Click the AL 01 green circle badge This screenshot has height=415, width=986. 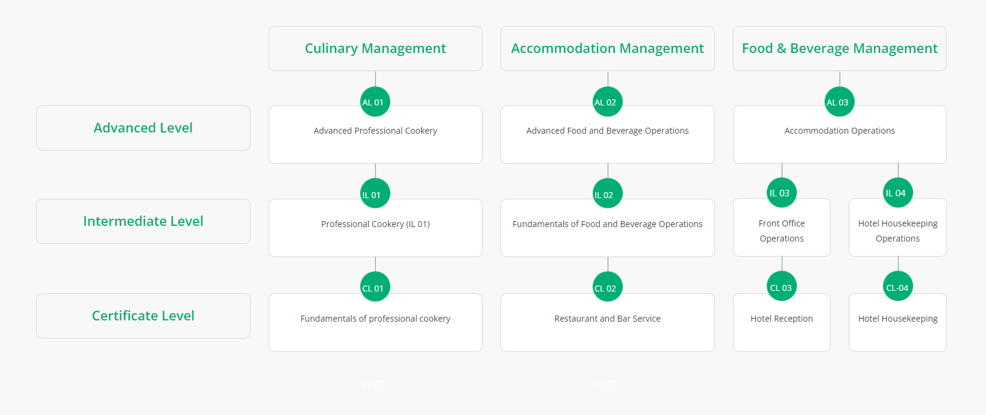[x=375, y=102]
